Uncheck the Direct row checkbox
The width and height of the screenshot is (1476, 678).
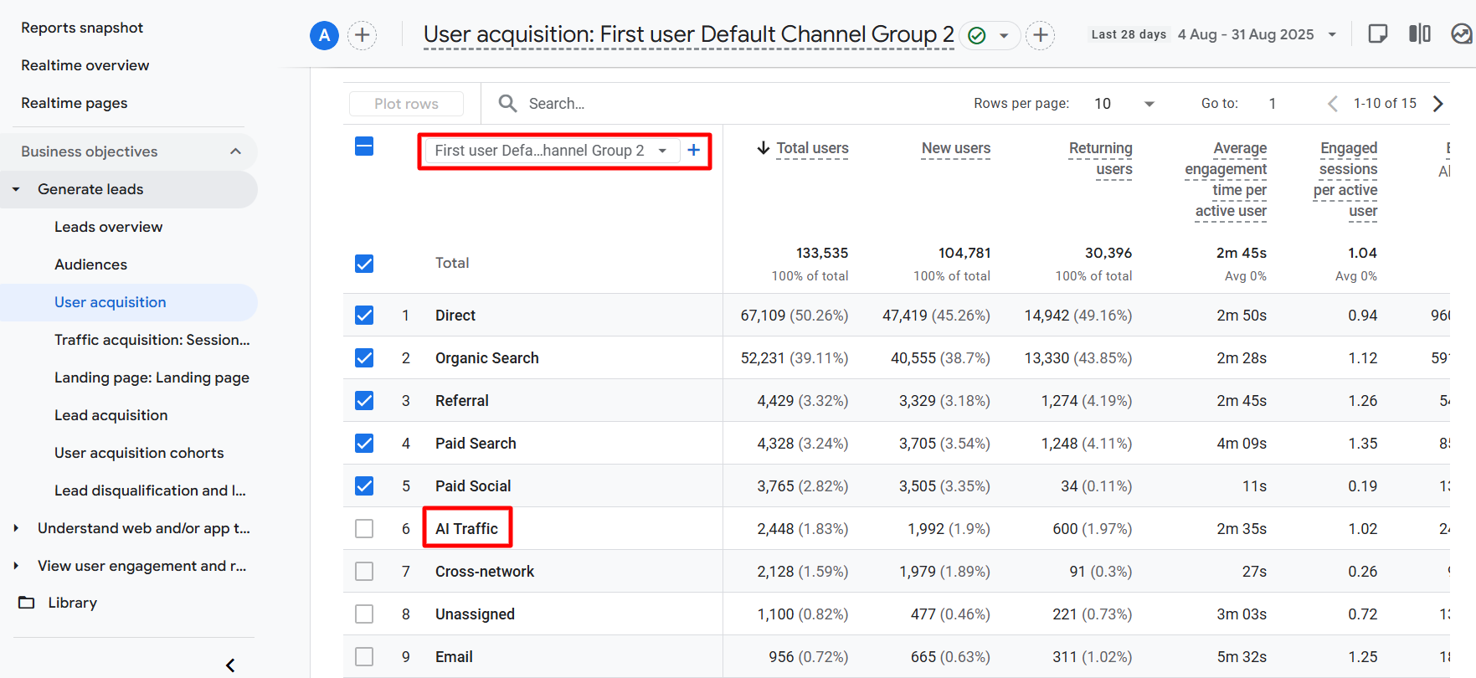pos(364,315)
